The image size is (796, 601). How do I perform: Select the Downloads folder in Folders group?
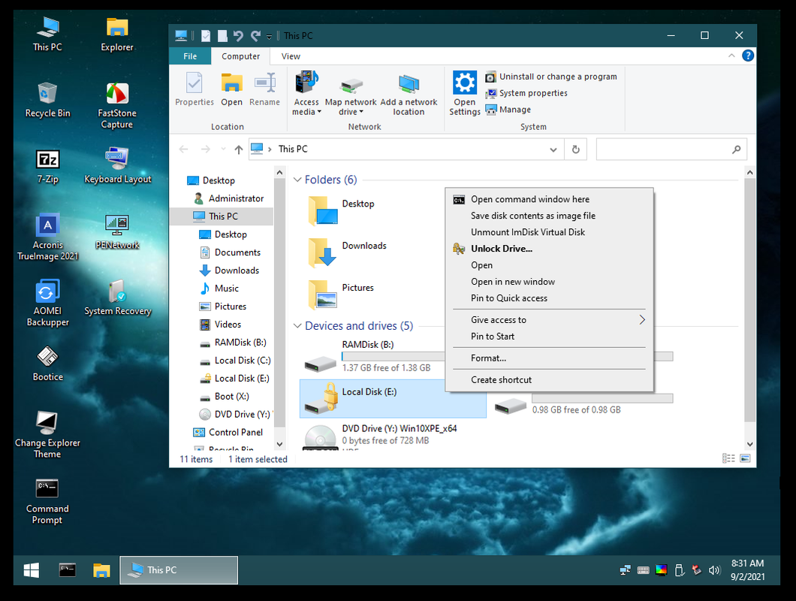(x=348, y=251)
